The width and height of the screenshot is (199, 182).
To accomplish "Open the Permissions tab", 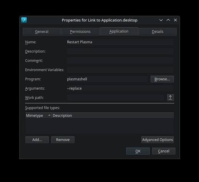I will [80, 31].
